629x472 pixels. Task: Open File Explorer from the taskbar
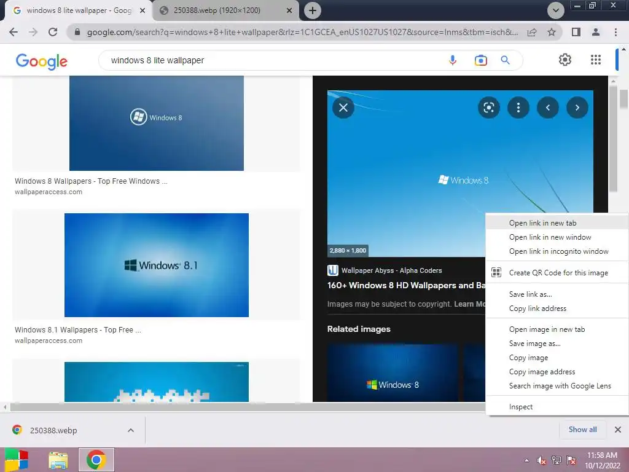tap(58, 460)
